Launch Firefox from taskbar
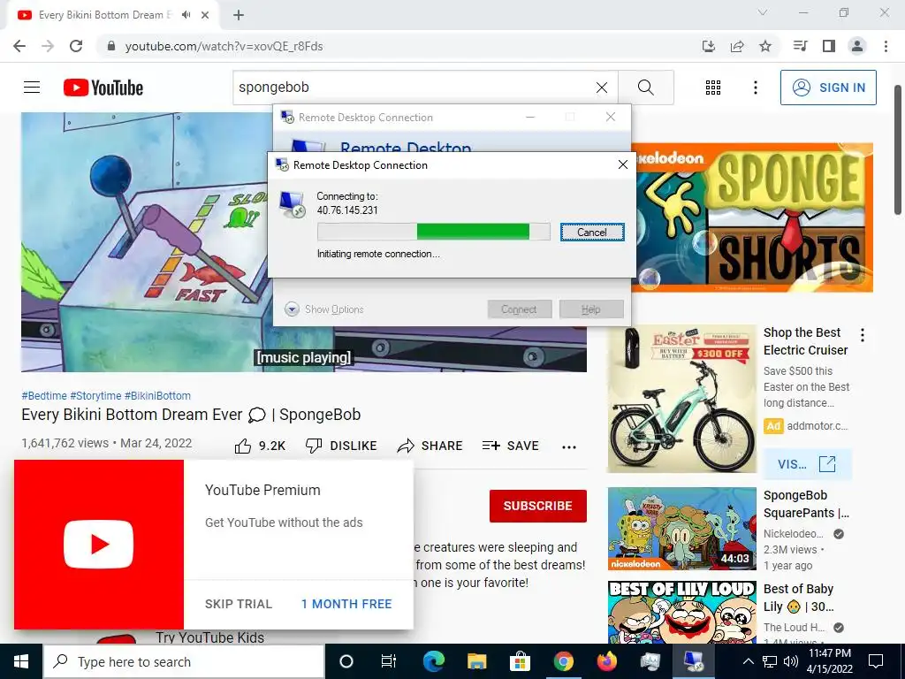 click(x=606, y=661)
